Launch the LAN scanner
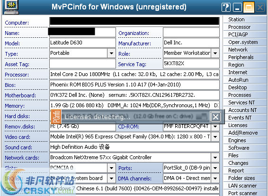The width and height of the screenshot is (268, 196). pyautogui.click(x=245, y=186)
